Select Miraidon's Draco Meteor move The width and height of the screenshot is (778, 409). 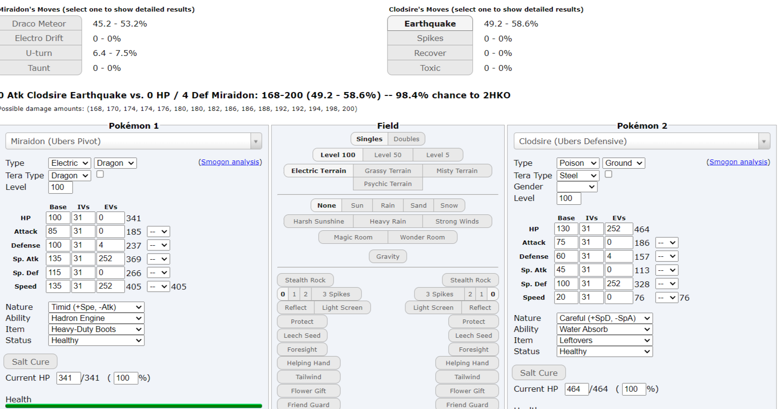coord(39,24)
